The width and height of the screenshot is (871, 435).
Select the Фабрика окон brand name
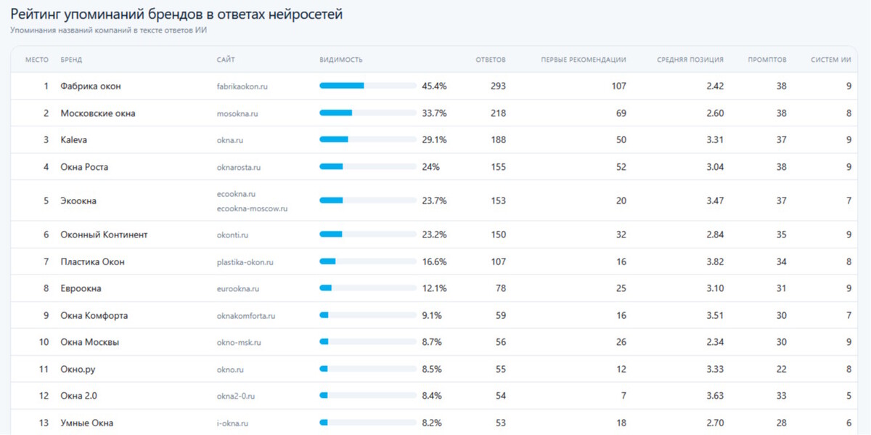pyautogui.click(x=91, y=86)
